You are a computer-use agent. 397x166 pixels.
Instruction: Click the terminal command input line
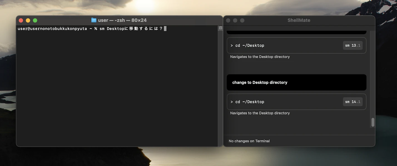coord(111,28)
